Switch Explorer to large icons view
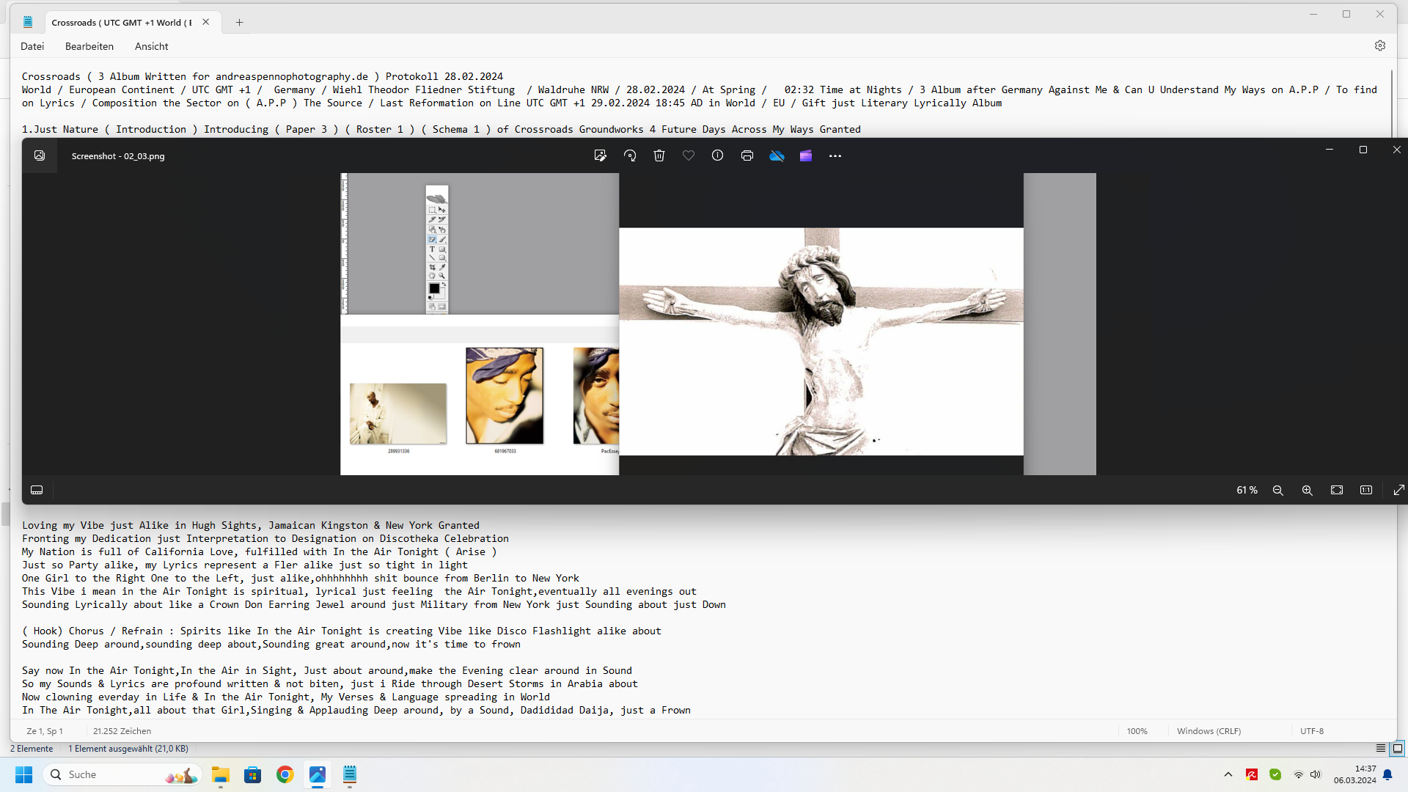The width and height of the screenshot is (1408, 792). click(x=1398, y=749)
